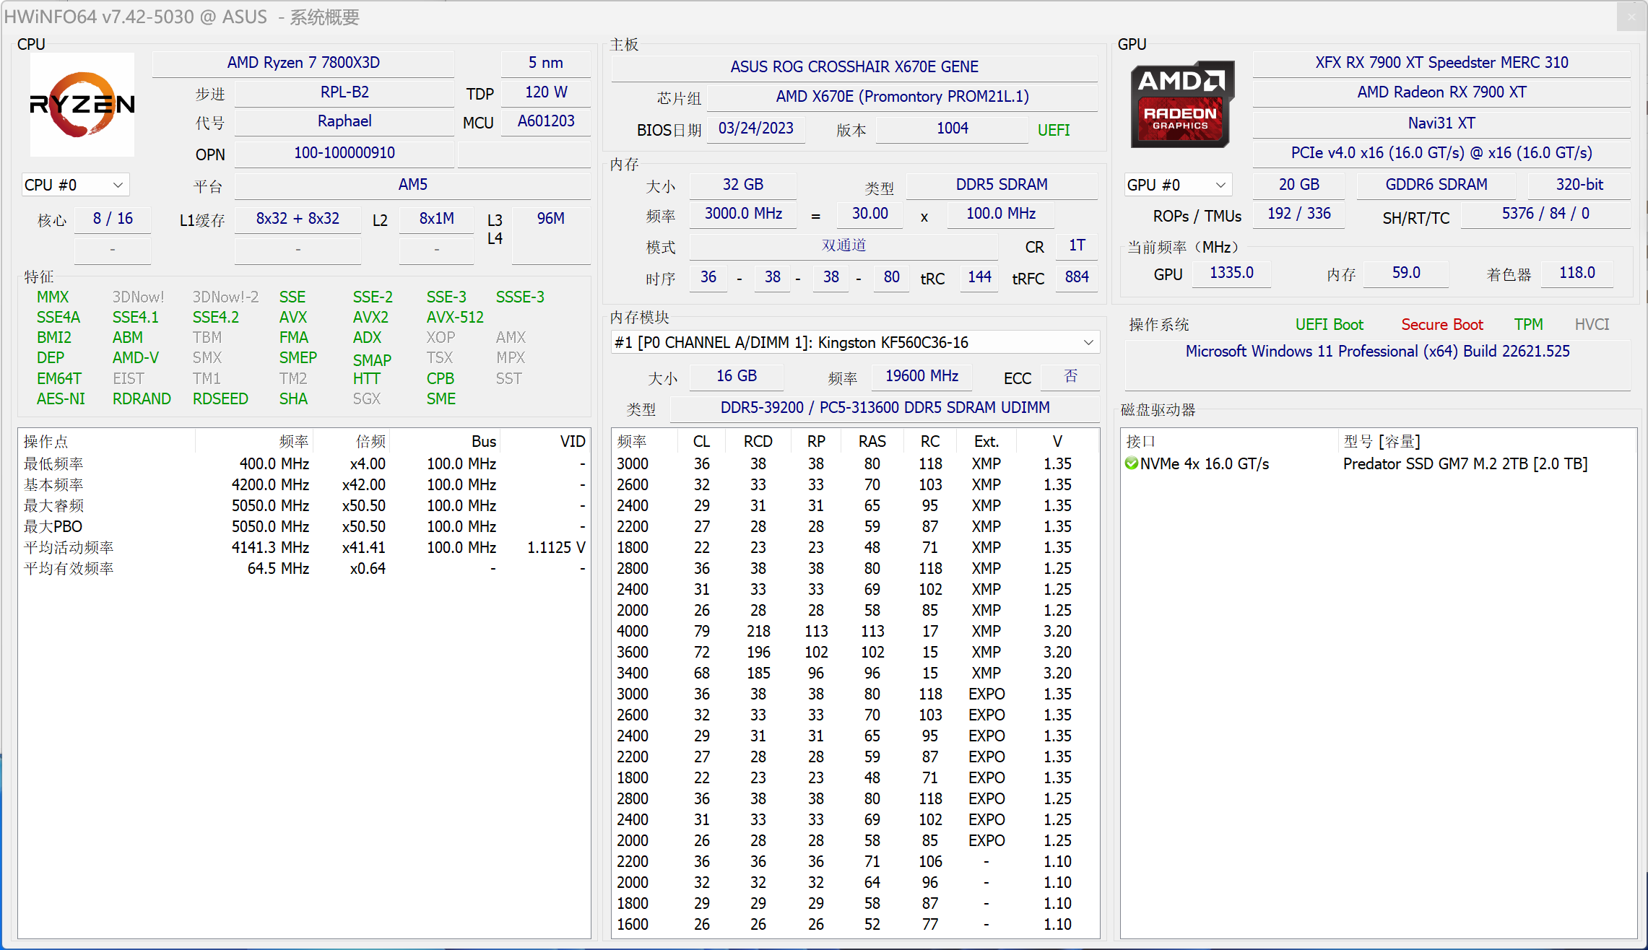Click the BIOS date 03/24/2023 field
This screenshot has width=1648, height=950.
(x=756, y=128)
